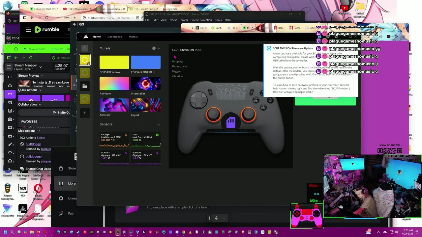Screen dimensions: 422x237
Task: Expand the analytics icon in Twitch sidebar
Action: (x=10, y=111)
